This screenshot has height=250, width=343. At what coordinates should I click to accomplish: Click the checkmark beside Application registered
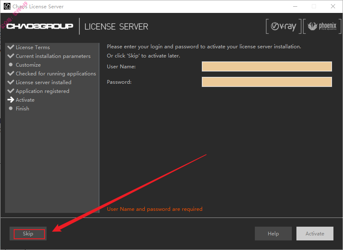[10, 90]
